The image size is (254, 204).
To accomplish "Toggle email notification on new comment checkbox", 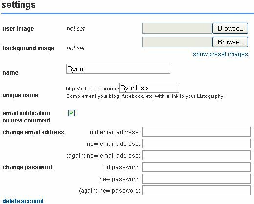I will coord(71,113).
